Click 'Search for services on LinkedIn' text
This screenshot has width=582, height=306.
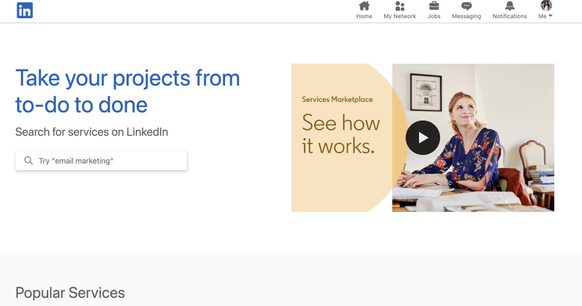pyautogui.click(x=92, y=132)
